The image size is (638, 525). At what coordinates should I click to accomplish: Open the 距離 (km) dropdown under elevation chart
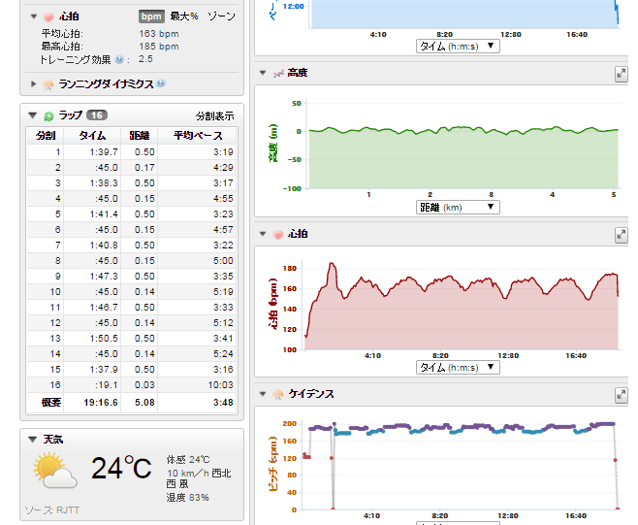click(x=458, y=207)
